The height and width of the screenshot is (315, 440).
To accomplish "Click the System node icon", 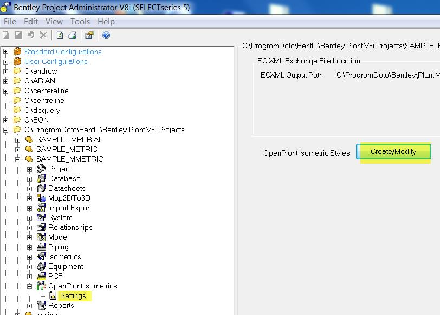I will 41,217.
